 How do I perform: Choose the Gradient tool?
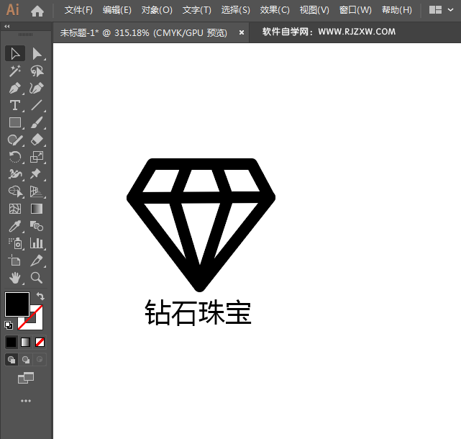click(37, 209)
